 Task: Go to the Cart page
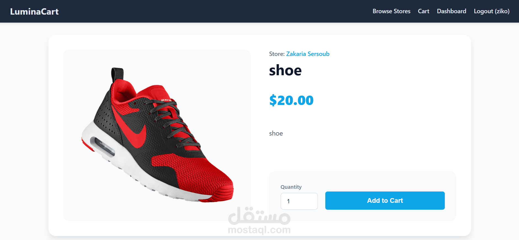click(x=424, y=11)
